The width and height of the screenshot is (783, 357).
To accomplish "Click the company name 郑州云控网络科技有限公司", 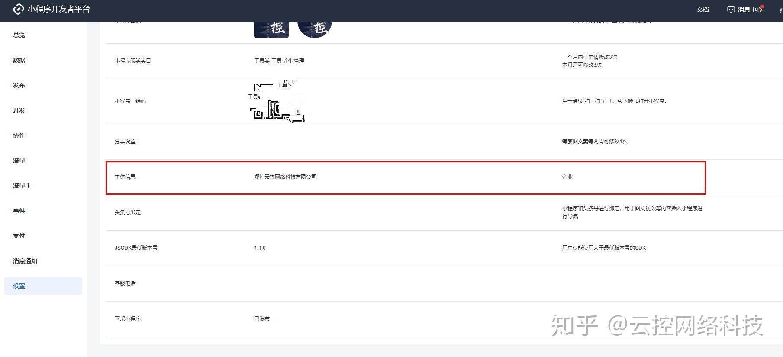I will pos(285,177).
